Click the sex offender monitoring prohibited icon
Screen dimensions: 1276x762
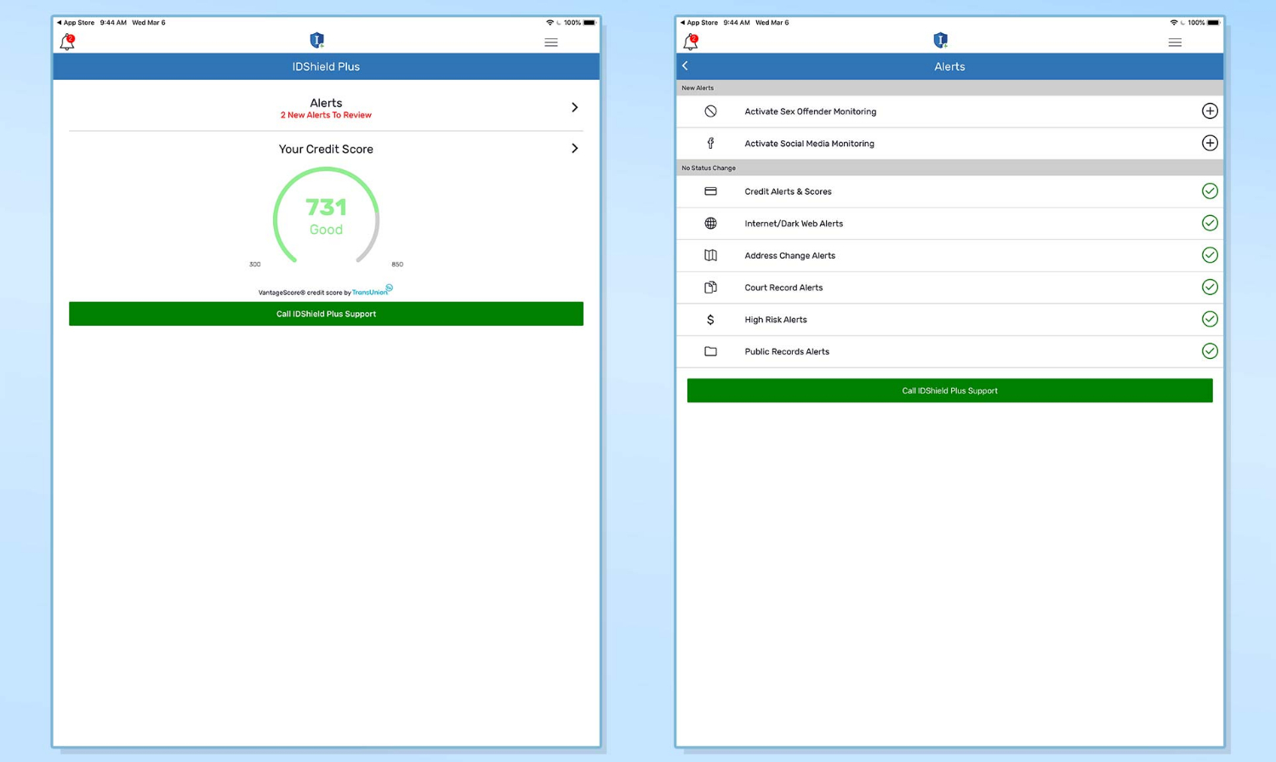click(x=710, y=111)
